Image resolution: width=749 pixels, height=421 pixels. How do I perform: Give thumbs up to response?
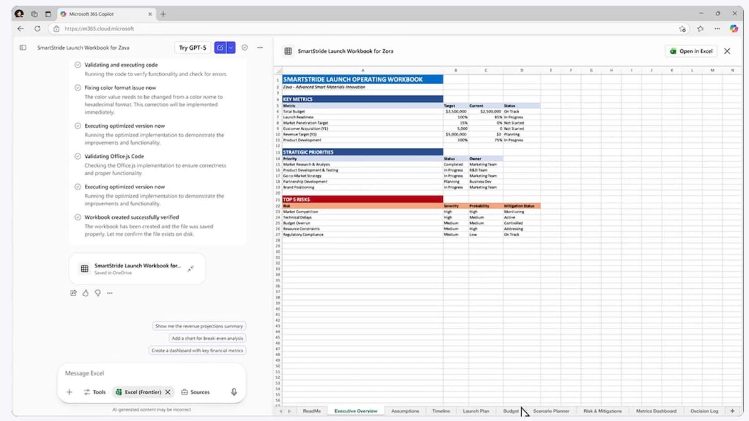86,293
